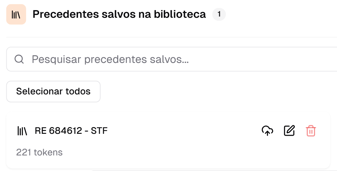Delete the RE 684612 - STF precedent
The height and width of the screenshot is (171, 337).
tap(311, 131)
